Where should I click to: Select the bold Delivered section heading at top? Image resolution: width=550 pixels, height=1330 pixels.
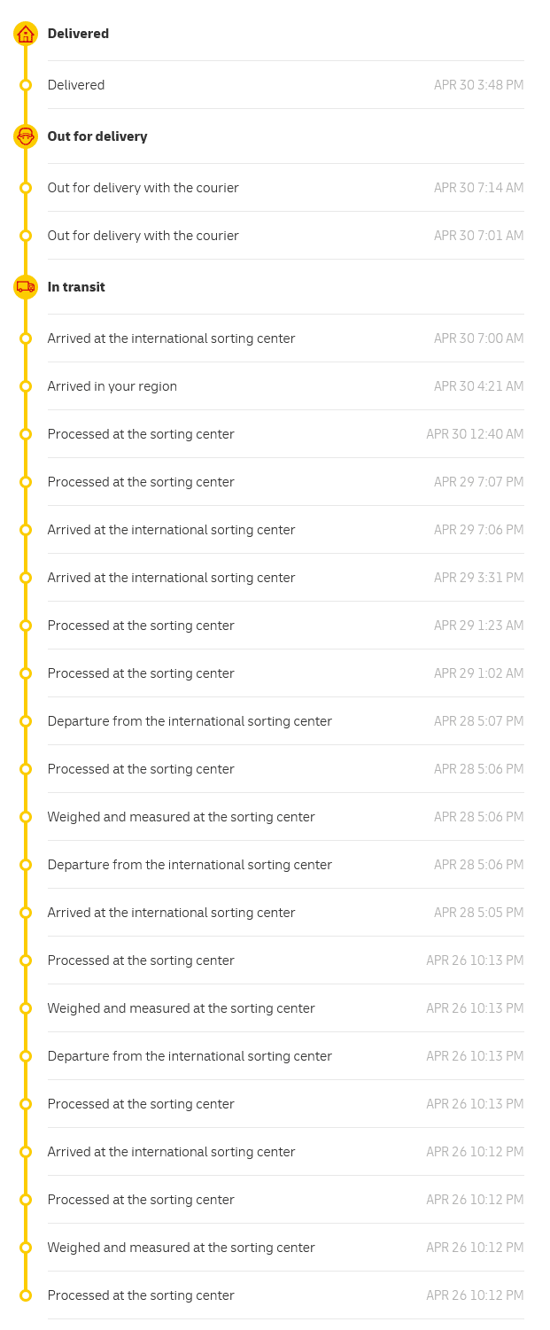[x=78, y=34]
